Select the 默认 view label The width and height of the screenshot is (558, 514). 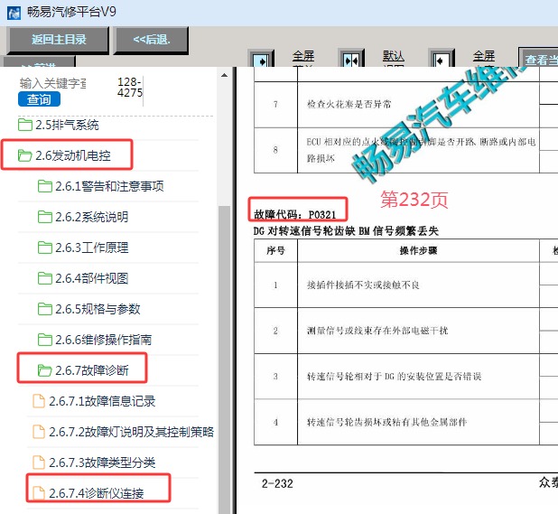394,56
